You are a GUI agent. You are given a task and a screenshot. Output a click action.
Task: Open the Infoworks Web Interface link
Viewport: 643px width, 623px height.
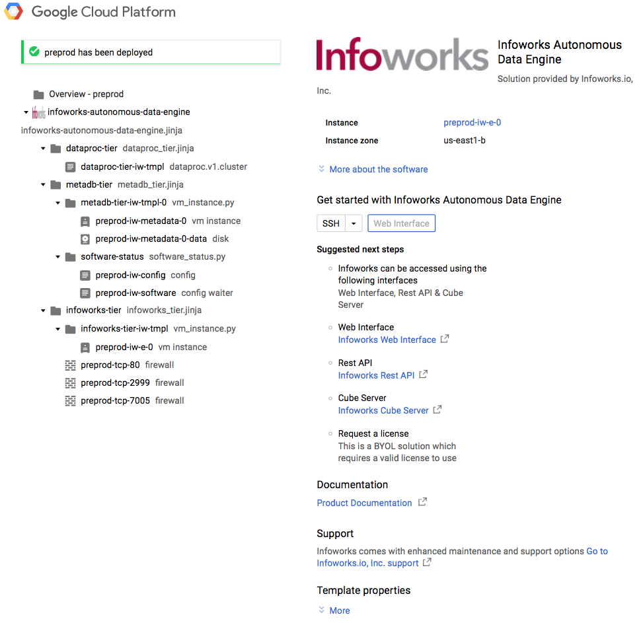click(x=387, y=340)
